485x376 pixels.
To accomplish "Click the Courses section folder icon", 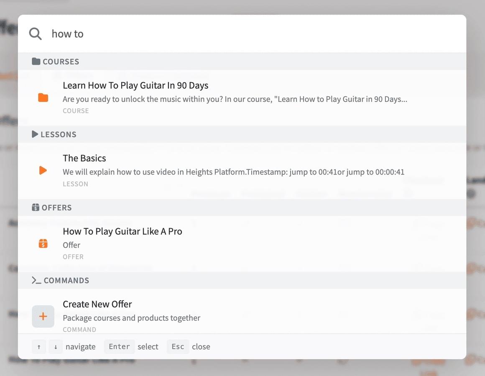I will [x=36, y=61].
